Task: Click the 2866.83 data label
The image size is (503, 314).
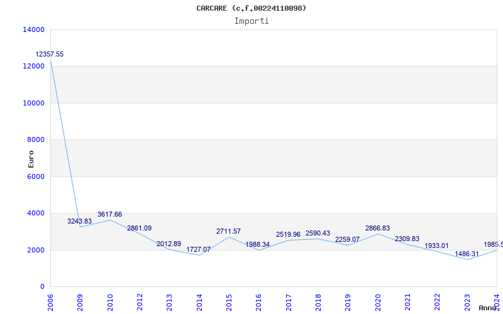Action: coord(378,228)
